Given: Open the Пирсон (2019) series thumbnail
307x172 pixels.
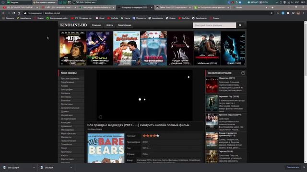Looking at the screenshot, I should point(212,156).
